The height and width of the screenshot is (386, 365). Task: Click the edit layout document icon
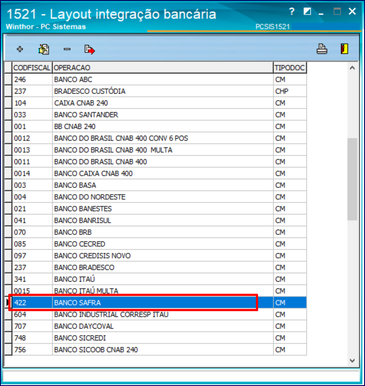coord(44,49)
